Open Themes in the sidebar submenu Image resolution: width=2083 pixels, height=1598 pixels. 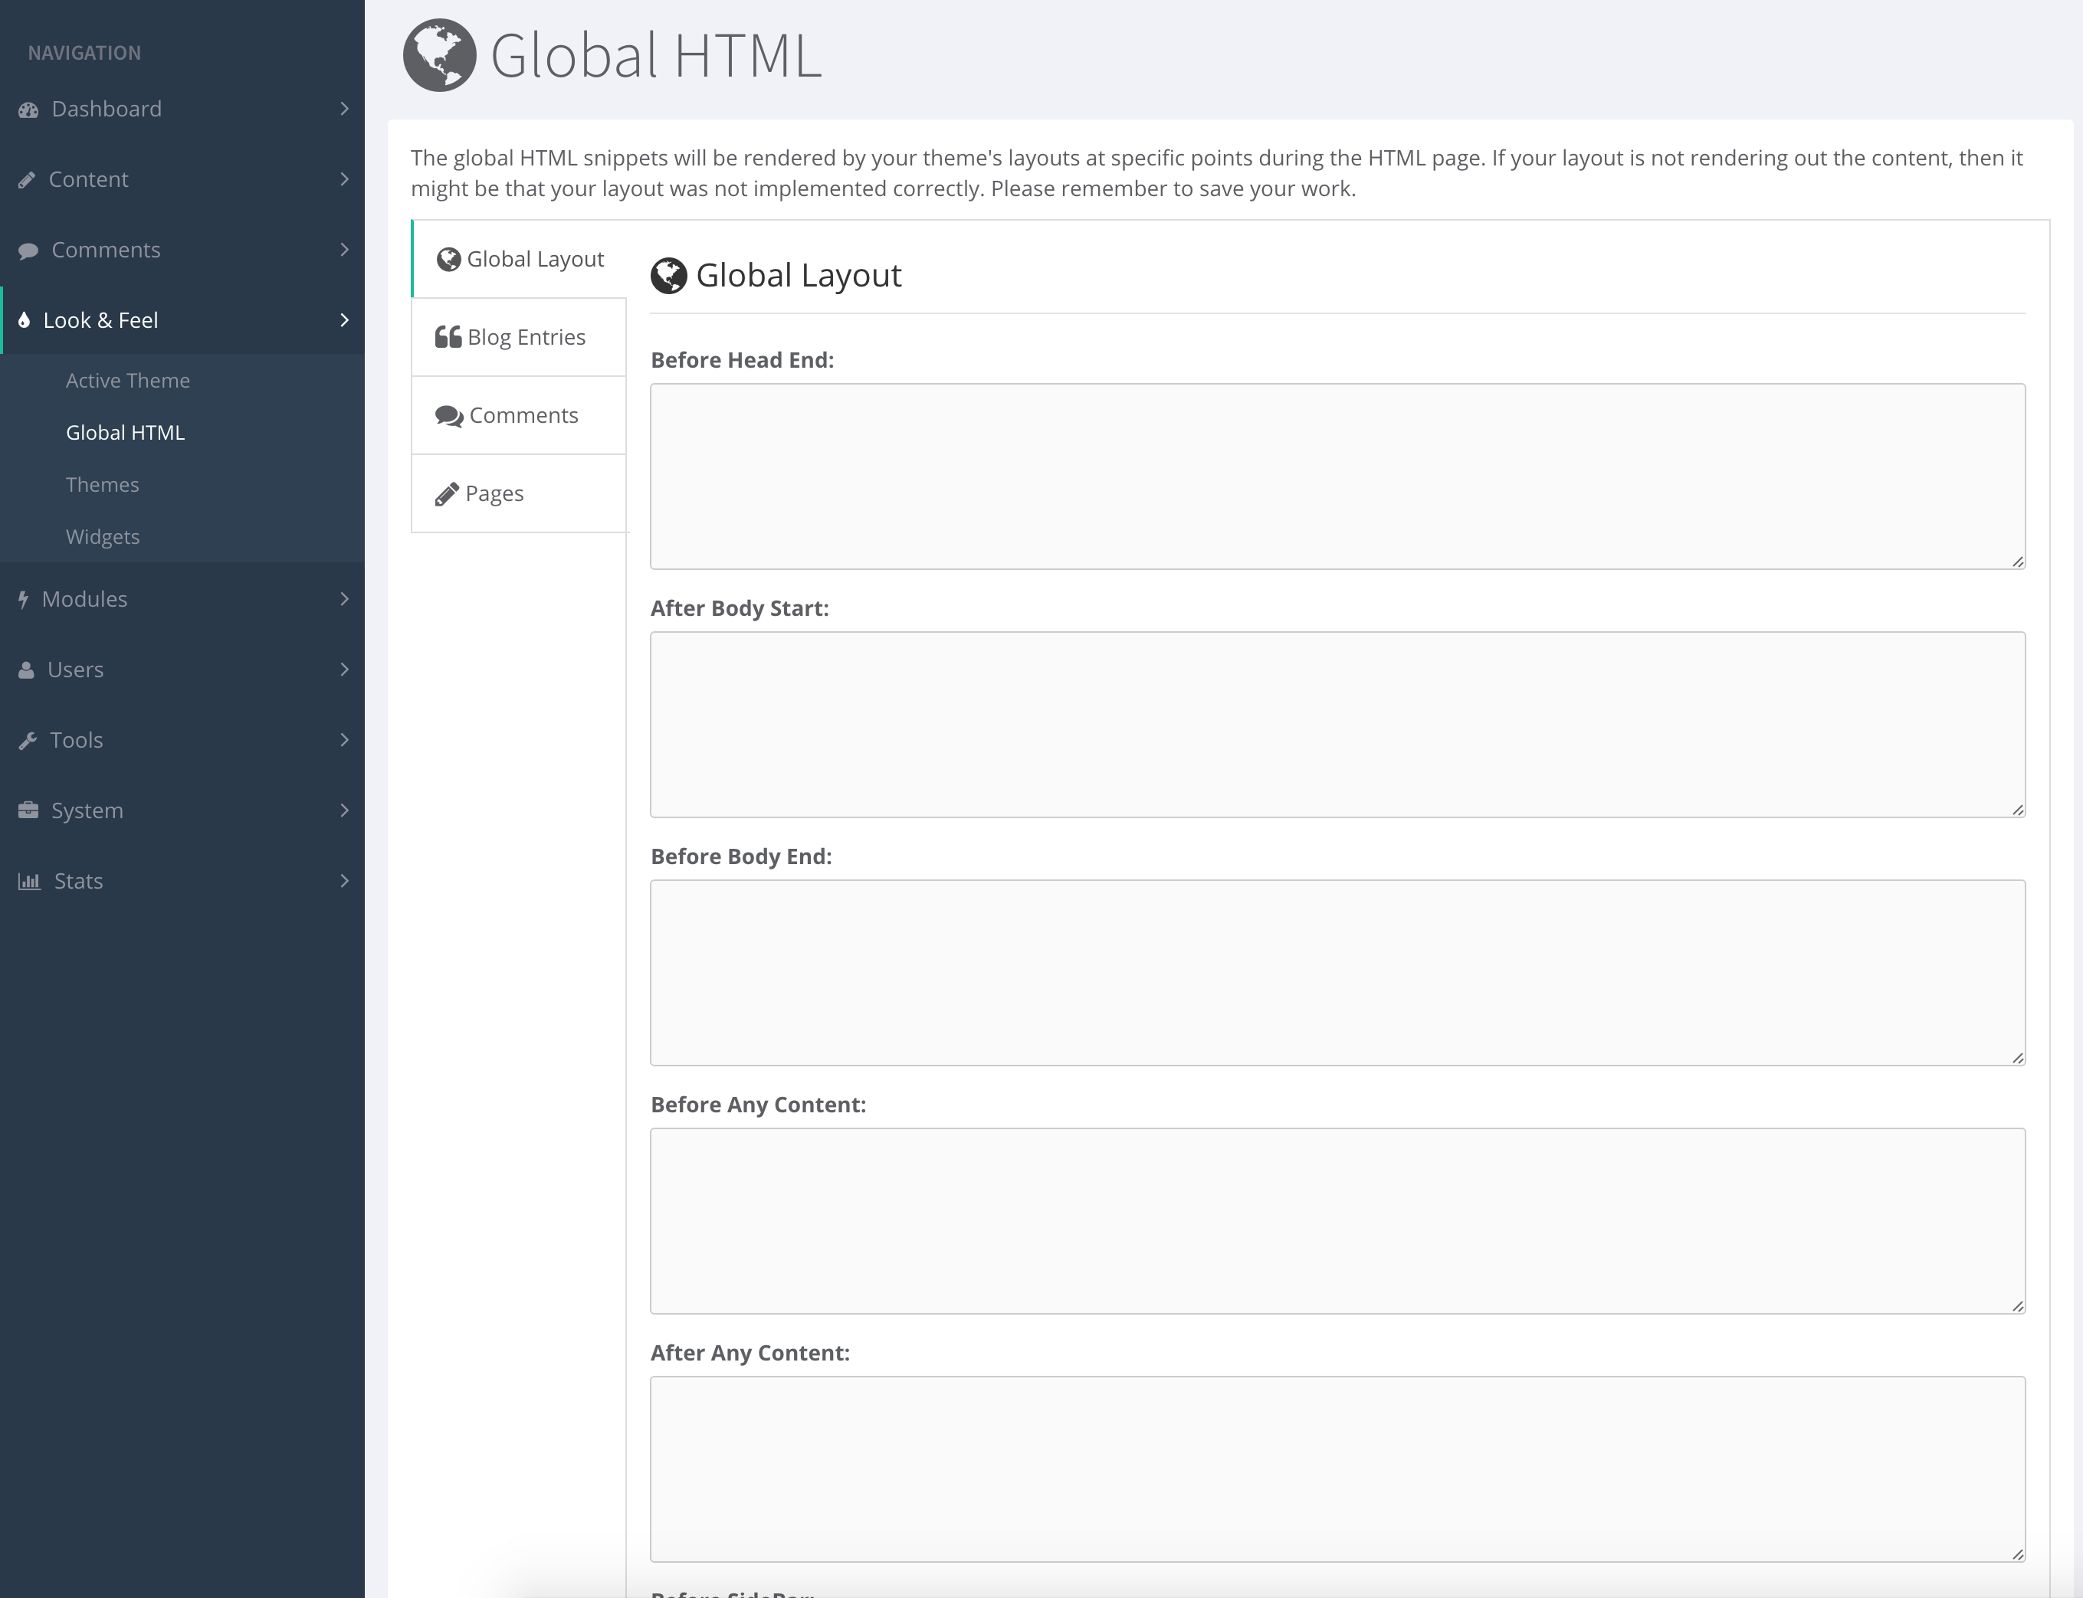click(x=103, y=485)
